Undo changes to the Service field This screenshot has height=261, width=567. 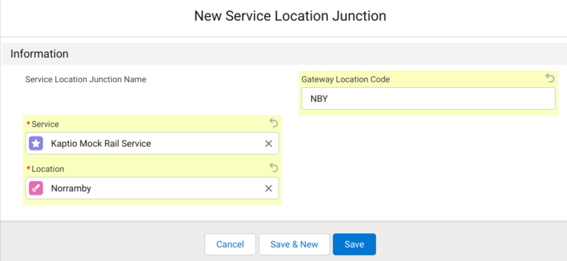point(273,123)
